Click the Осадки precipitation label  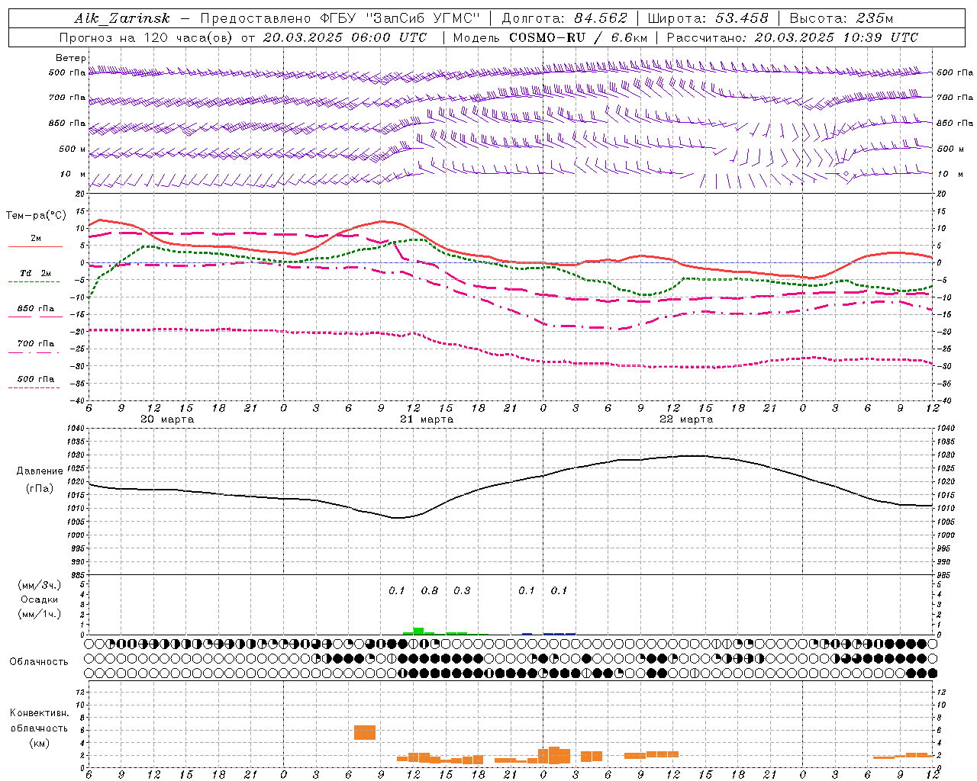click(x=40, y=599)
